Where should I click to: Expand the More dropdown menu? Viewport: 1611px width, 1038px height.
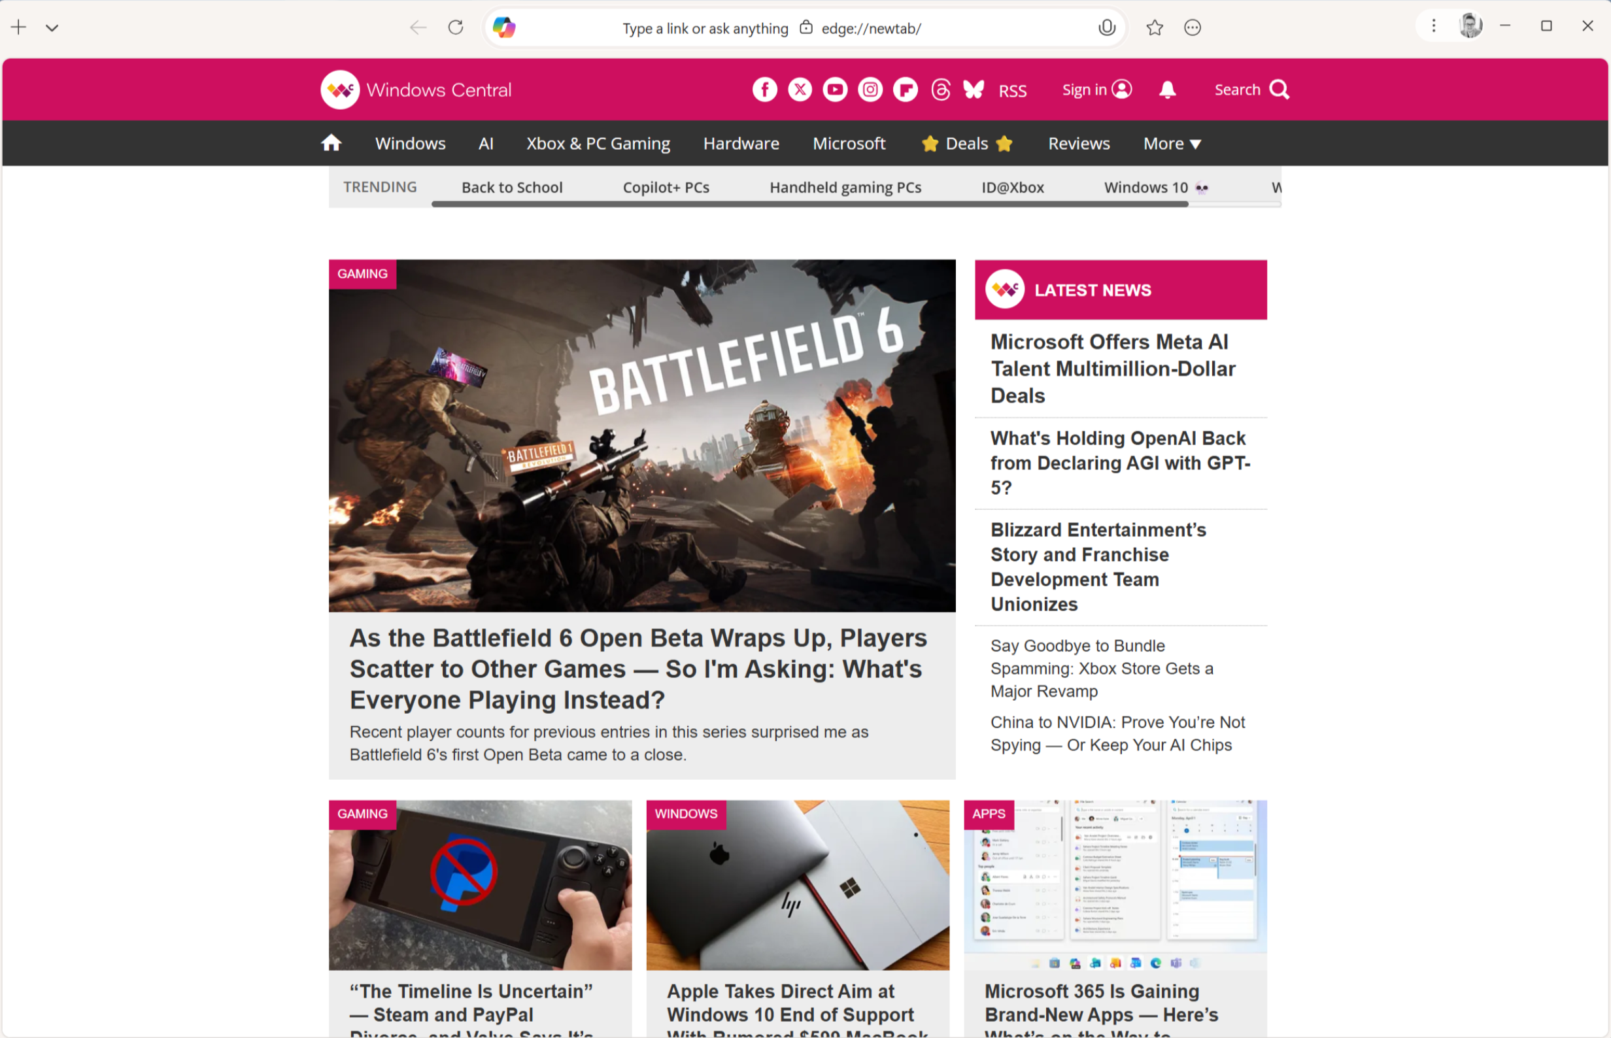[x=1172, y=144]
